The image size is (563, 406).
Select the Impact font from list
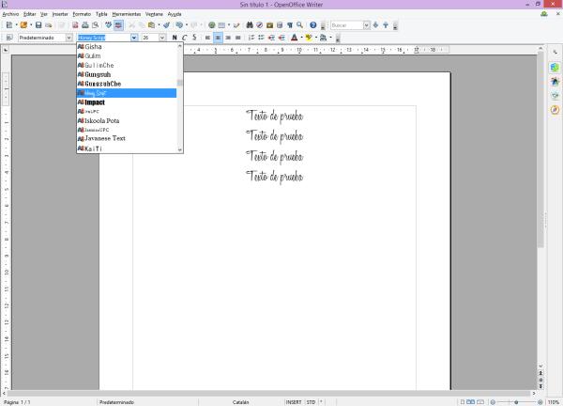tap(95, 102)
